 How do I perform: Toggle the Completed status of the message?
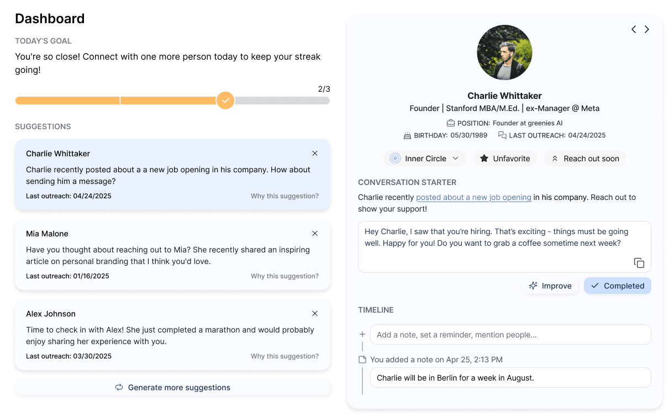click(x=617, y=286)
